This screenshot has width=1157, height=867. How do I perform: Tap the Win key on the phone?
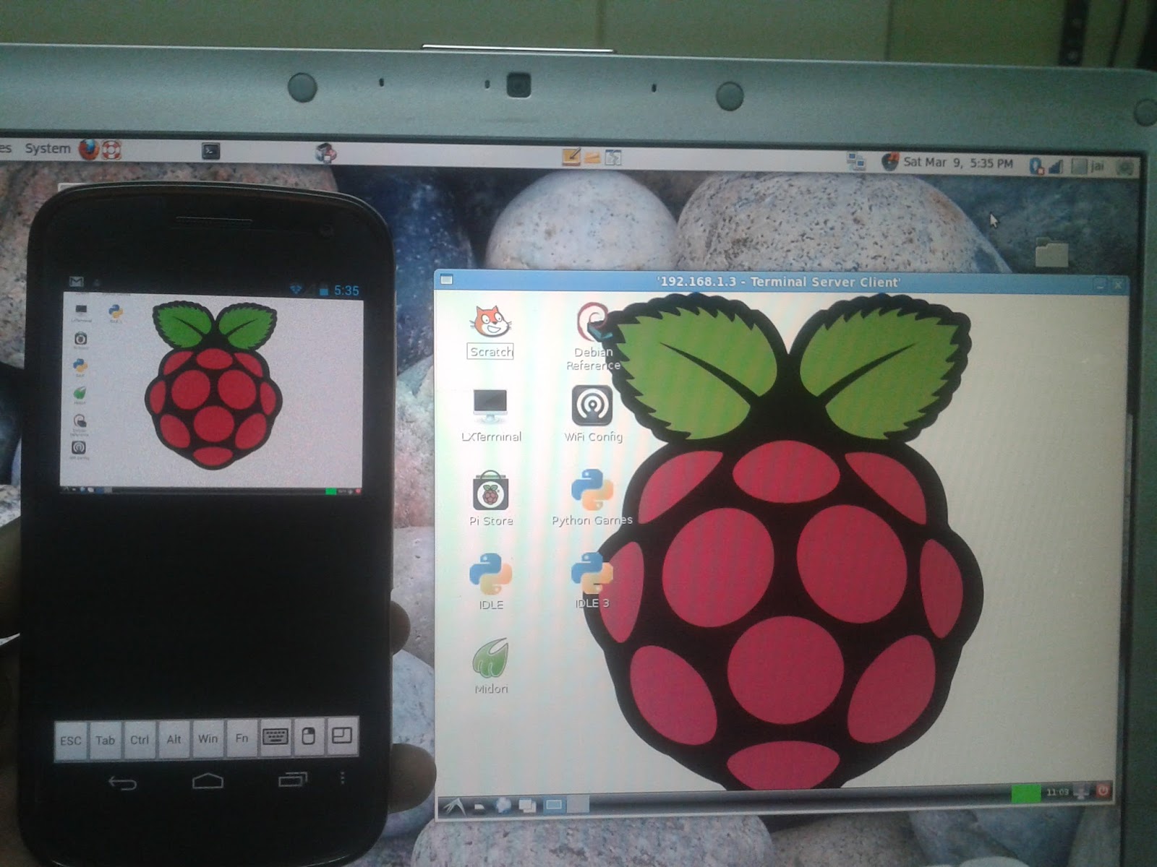coord(208,738)
